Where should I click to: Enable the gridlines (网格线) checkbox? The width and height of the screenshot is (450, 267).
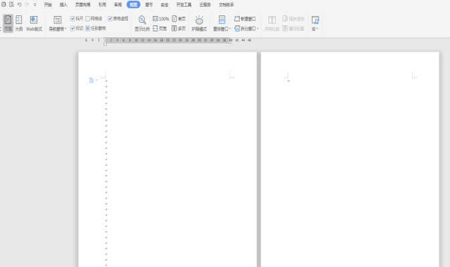coord(88,19)
